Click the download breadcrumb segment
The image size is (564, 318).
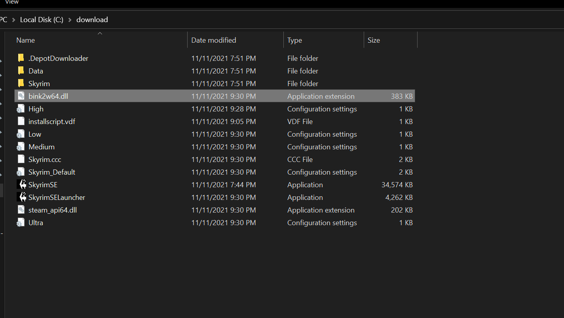(x=92, y=20)
